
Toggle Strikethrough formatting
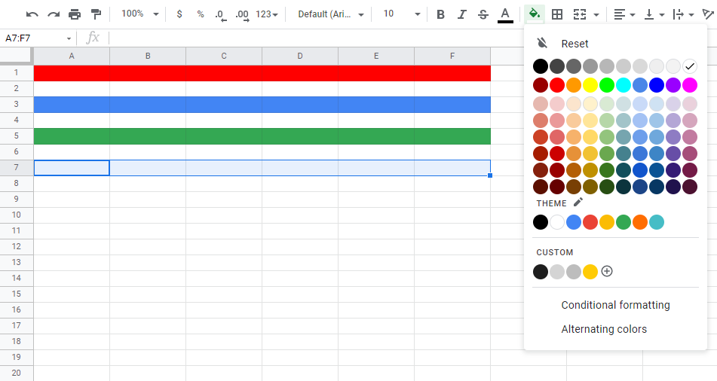tap(483, 14)
